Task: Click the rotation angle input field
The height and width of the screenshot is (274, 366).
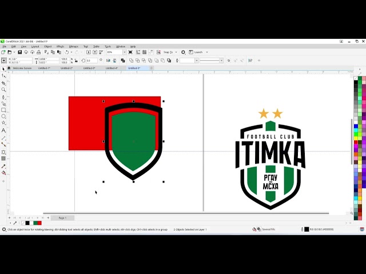Action: (91, 61)
